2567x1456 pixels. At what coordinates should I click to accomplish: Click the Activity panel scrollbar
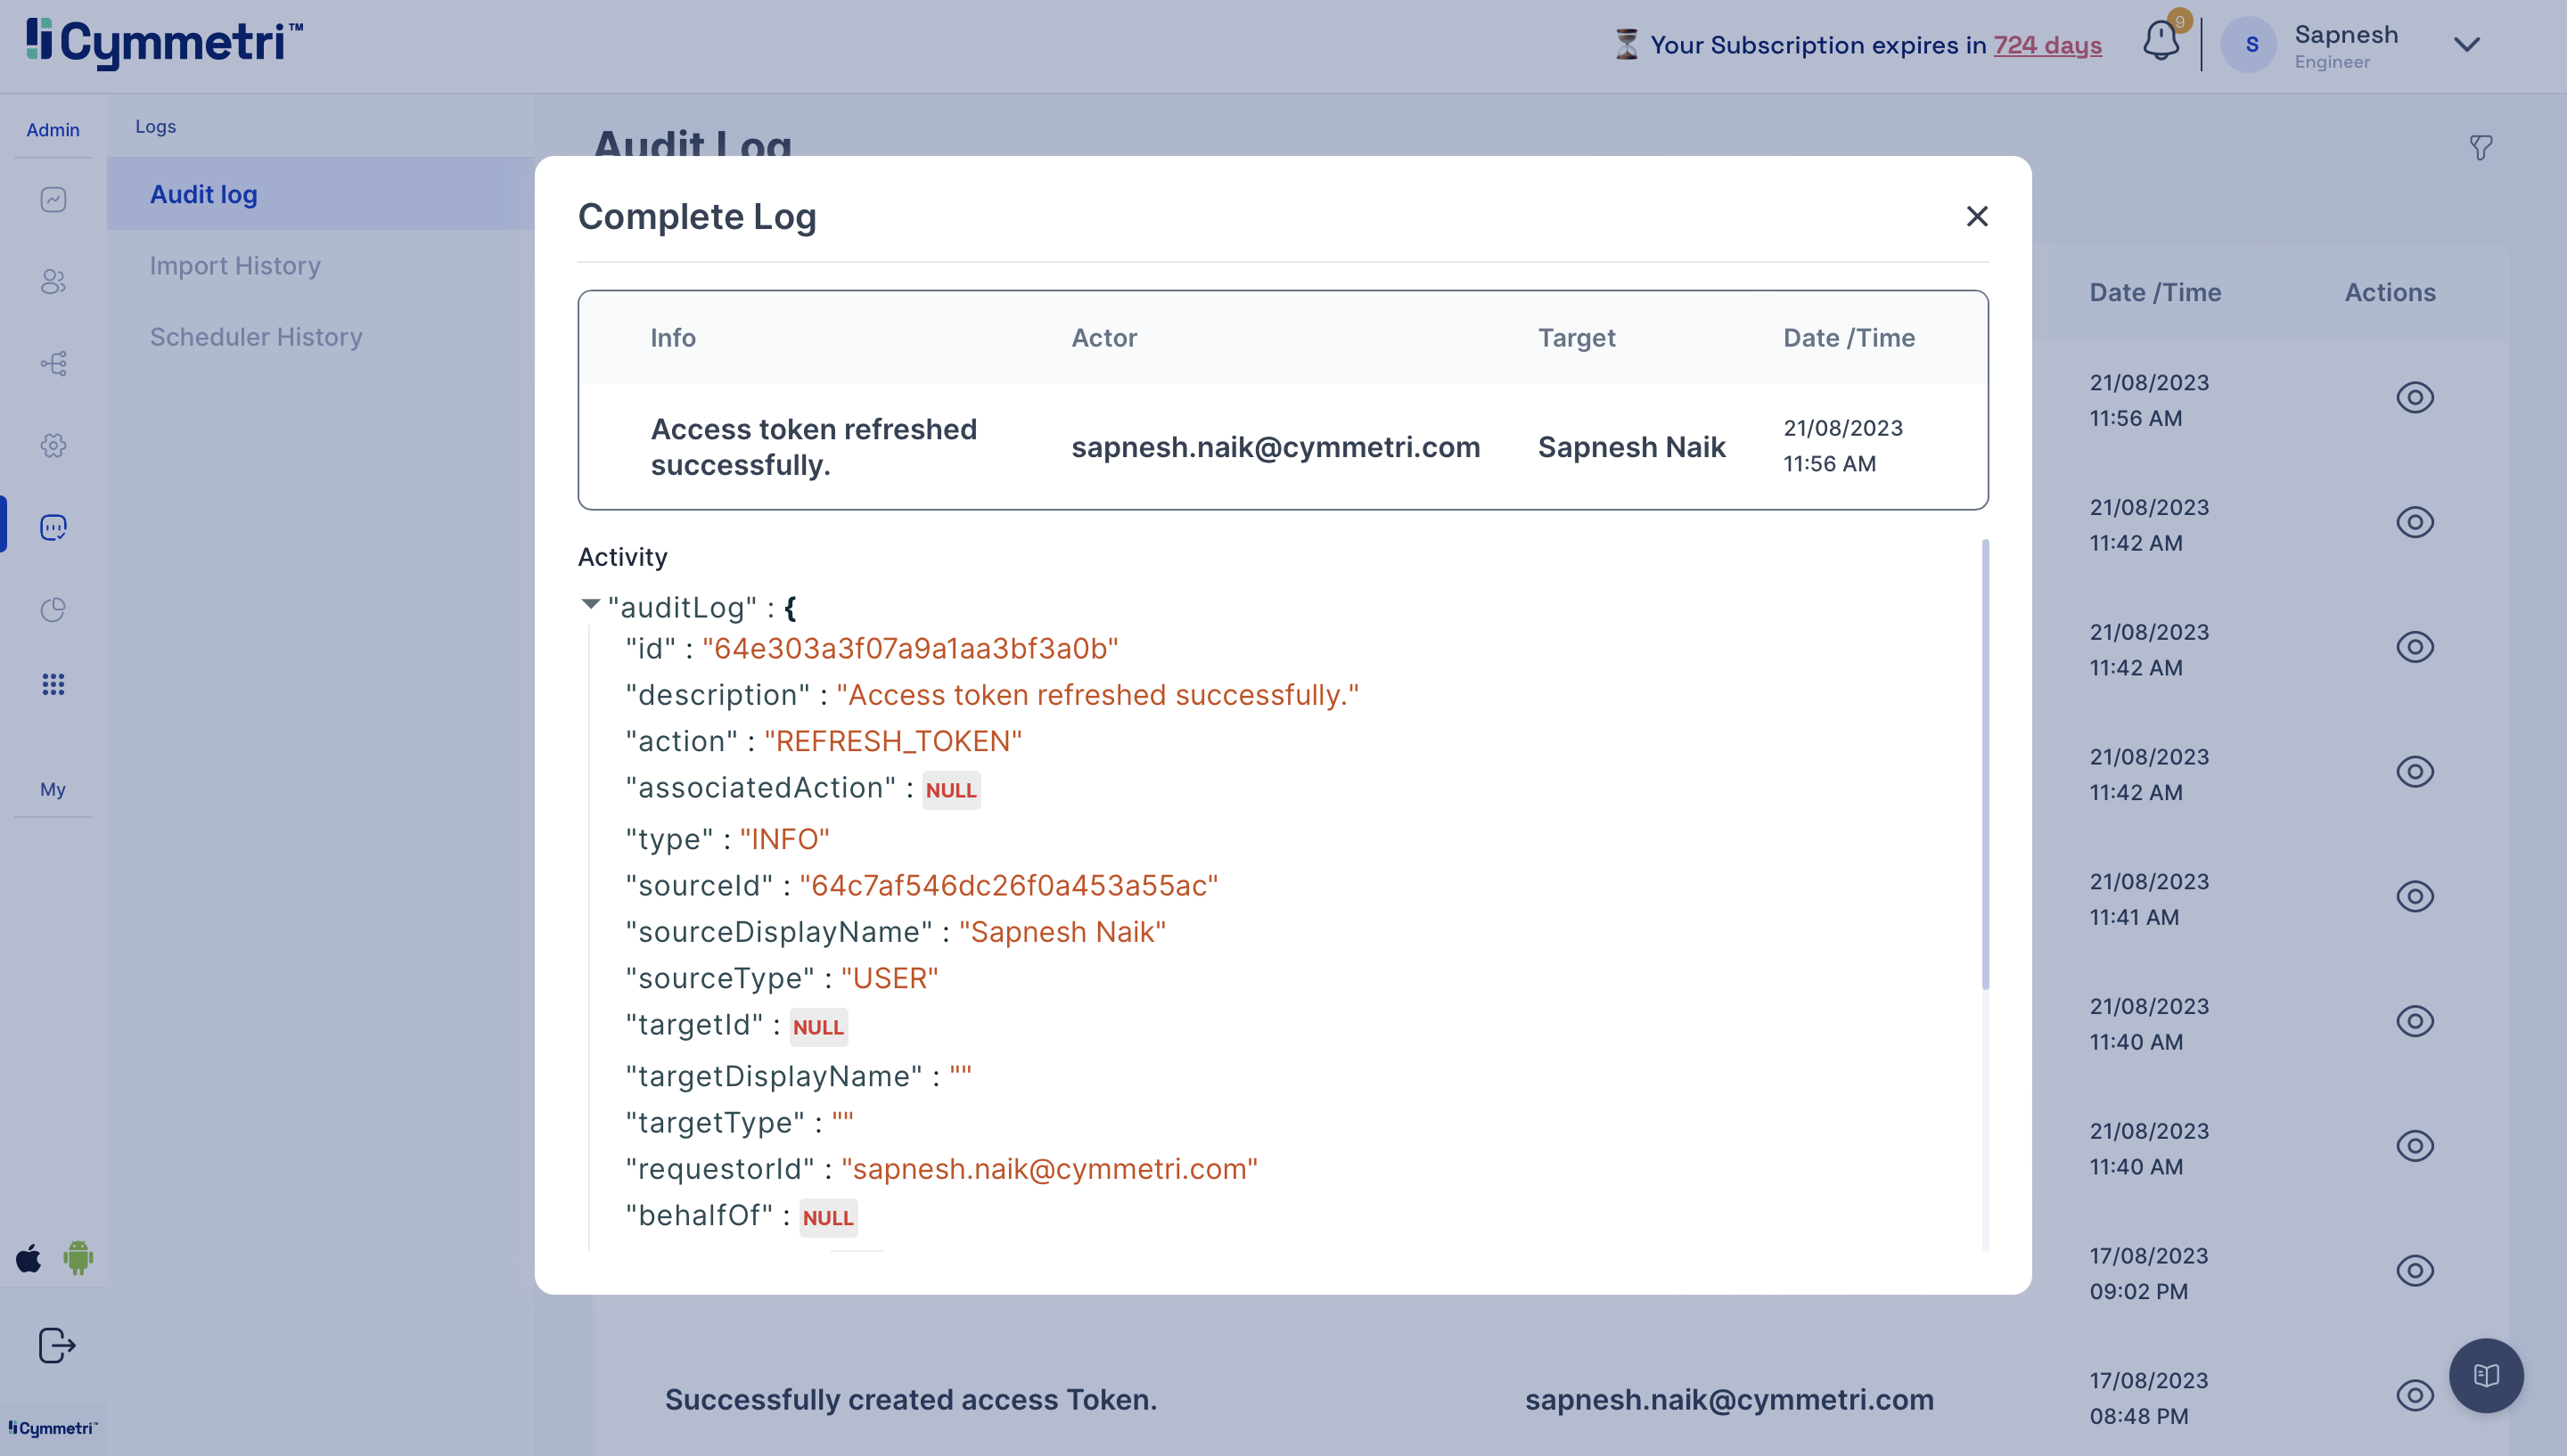point(1985,765)
